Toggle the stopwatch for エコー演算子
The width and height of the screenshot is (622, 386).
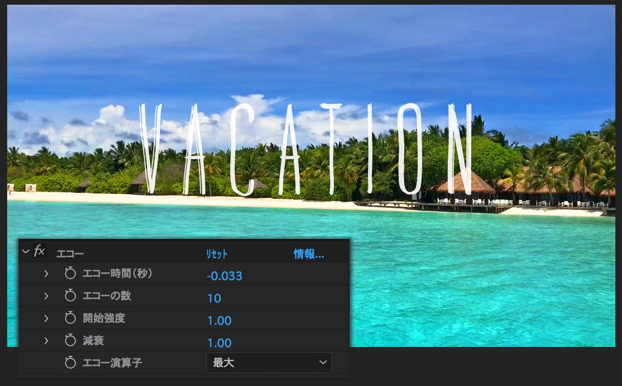click(x=70, y=363)
